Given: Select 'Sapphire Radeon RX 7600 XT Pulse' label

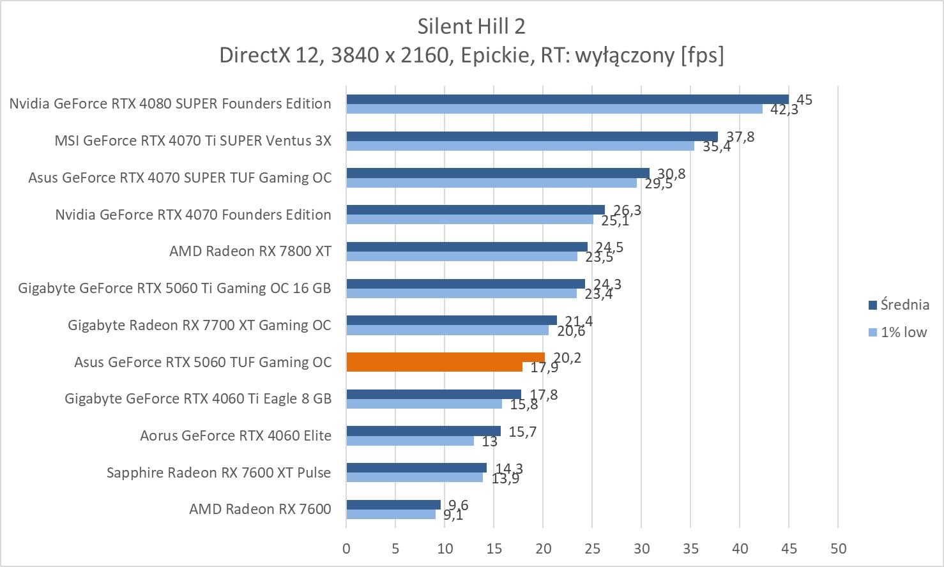Looking at the screenshot, I should click(218, 472).
